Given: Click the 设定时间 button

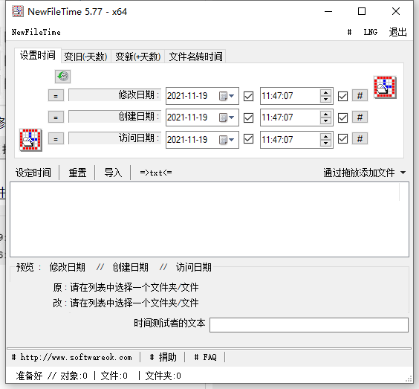Looking at the screenshot, I should [x=33, y=173].
